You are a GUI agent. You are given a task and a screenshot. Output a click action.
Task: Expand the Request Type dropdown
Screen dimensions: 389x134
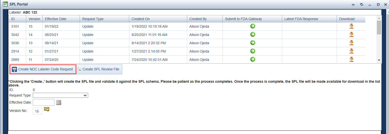coord(60,95)
